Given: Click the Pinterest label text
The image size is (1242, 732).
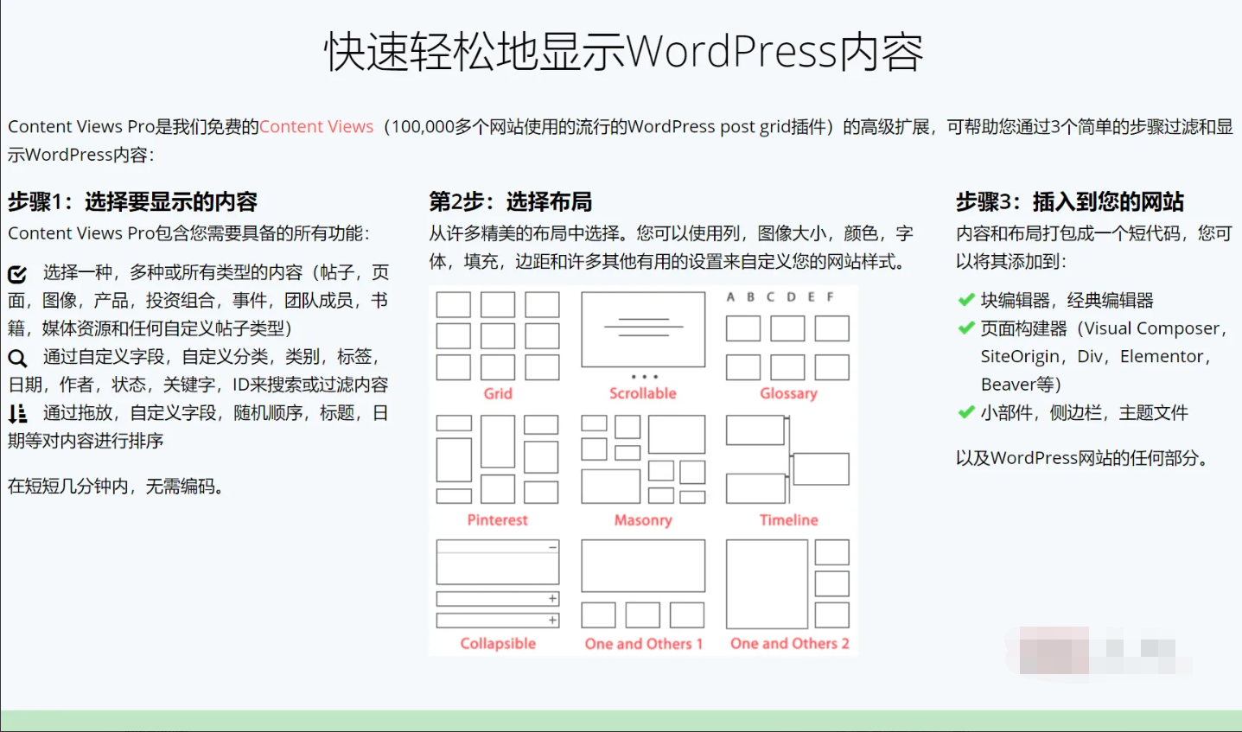Looking at the screenshot, I should pos(498,520).
